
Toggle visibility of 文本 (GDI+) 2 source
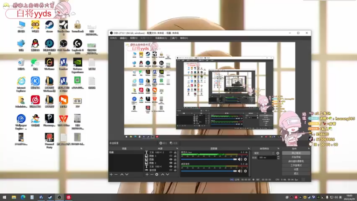point(171,152)
